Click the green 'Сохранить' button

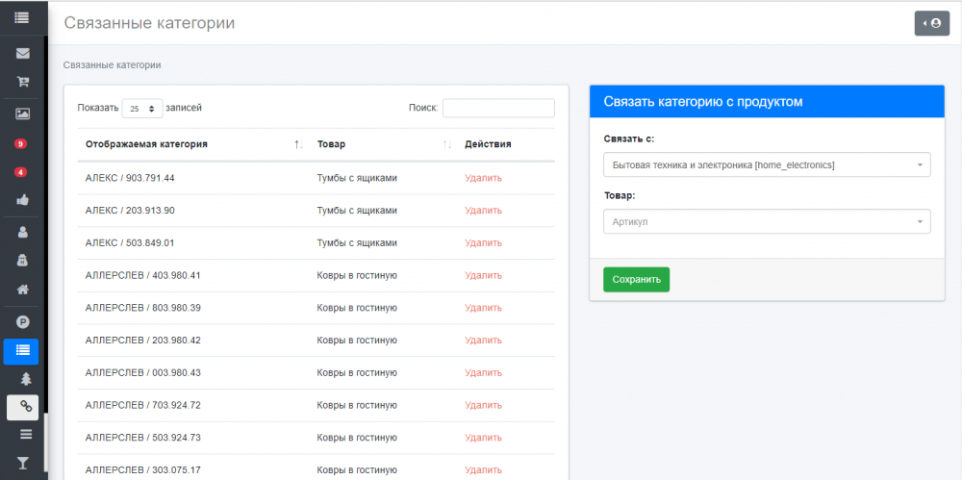pos(636,280)
